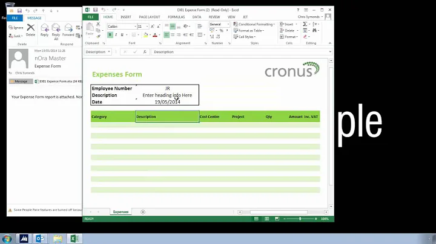Click the Wrap Text icon
Viewport: 436px width, 244px height.
click(200, 27)
